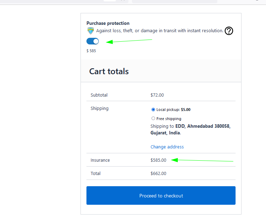Choose the Free shipping radio option
This screenshot has width=266, height=217.
coord(153,119)
